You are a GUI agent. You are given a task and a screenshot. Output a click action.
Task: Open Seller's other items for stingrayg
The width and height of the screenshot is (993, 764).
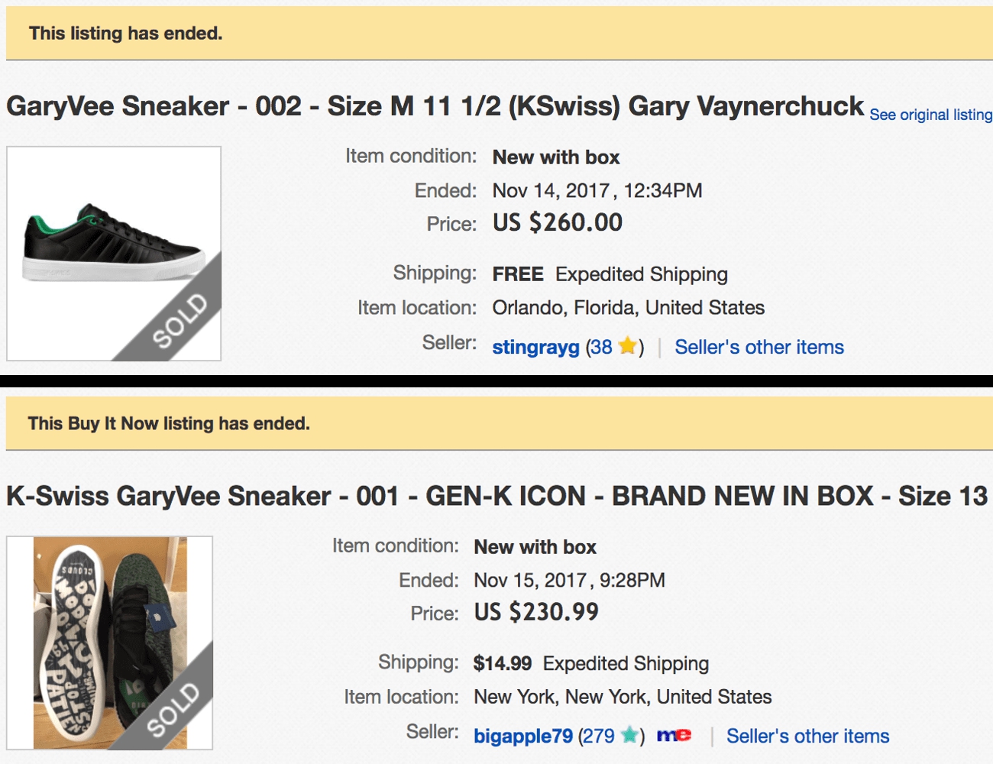(759, 347)
